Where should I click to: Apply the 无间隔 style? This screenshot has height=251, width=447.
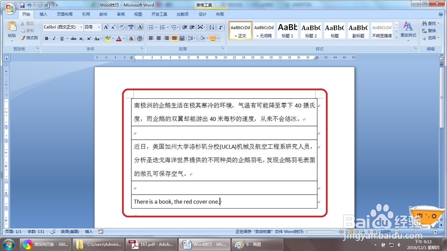[264, 30]
